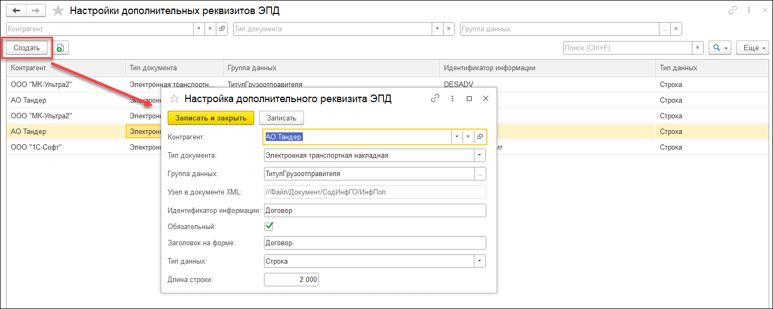This screenshot has height=309, width=773.
Task: Open the Еще menu
Action: pyautogui.click(x=753, y=48)
